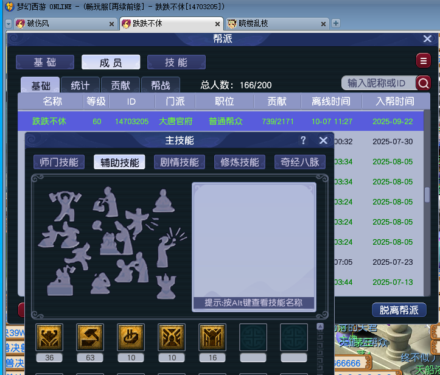Open the 成员 top-level tab
The width and height of the screenshot is (440, 375).
coord(111,62)
